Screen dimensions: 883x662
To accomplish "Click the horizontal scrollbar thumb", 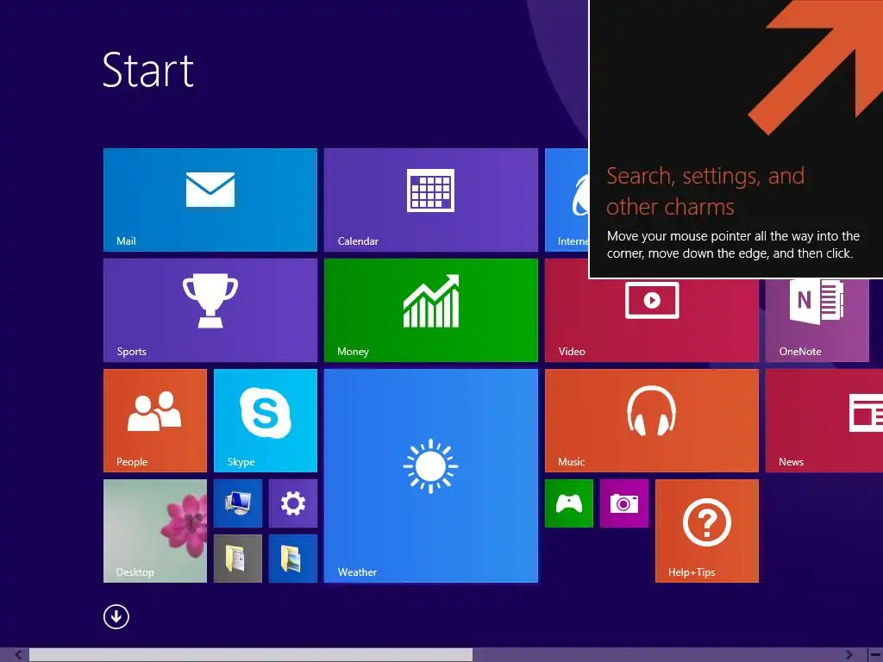I will (251, 655).
